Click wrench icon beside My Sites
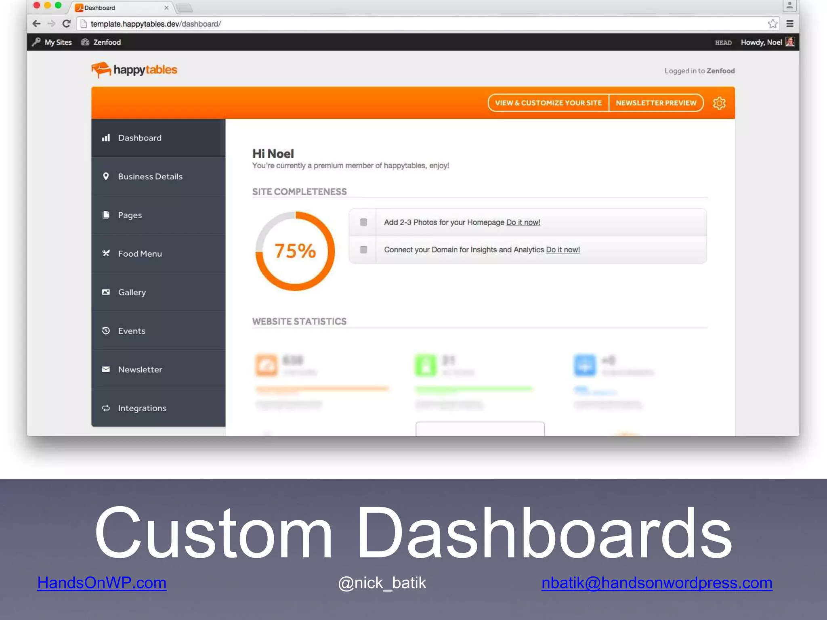Viewport: 827px width, 620px height. click(x=36, y=42)
